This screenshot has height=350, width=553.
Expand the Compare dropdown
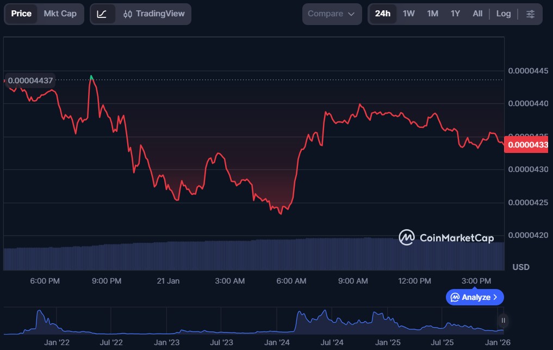click(331, 14)
